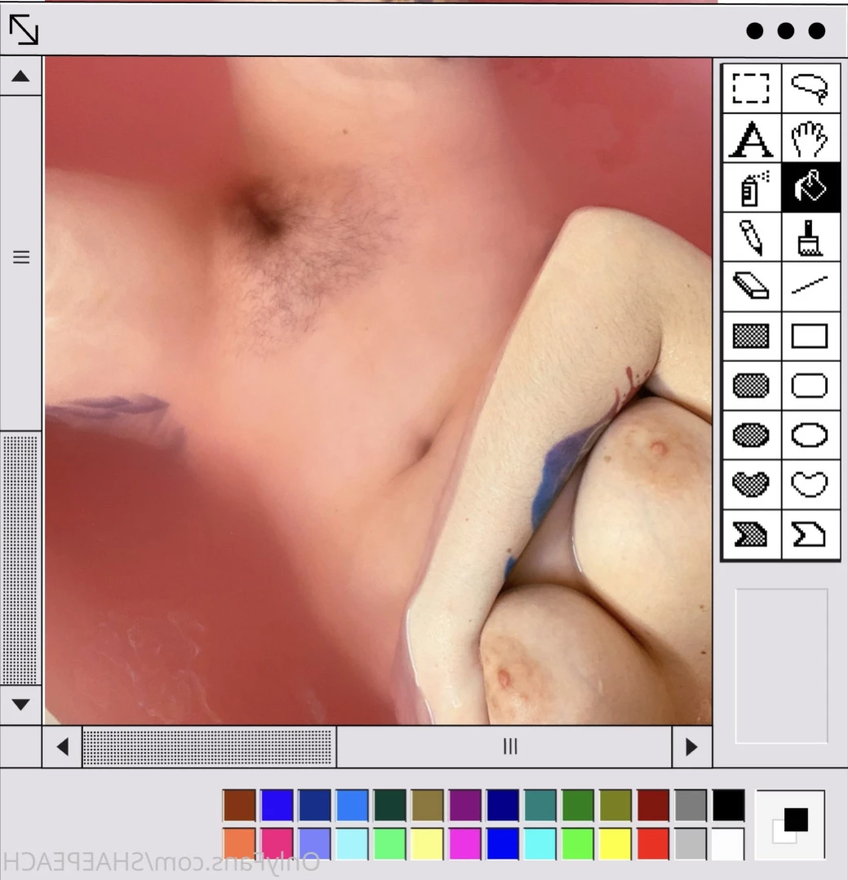Select the Spray can tool
The height and width of the screenshot is (880, 848).
click(x=751, y=188)
